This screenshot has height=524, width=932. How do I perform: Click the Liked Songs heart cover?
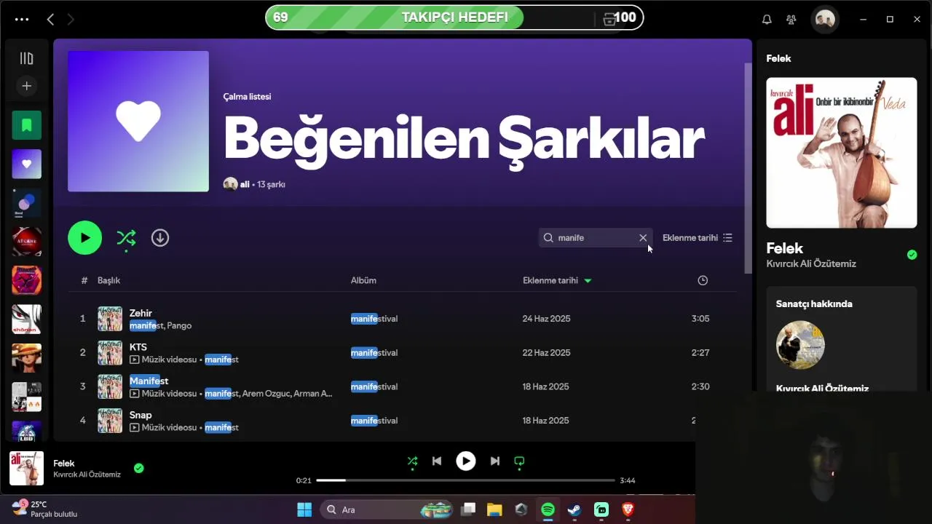point(138,122)
